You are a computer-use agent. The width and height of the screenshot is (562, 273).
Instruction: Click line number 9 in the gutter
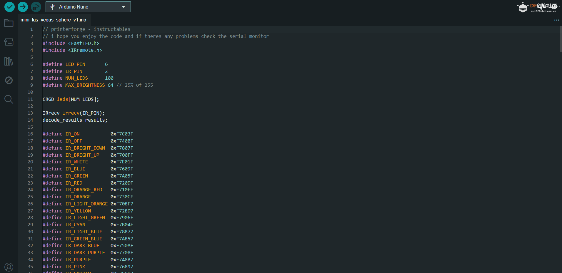tap(31, 85)
